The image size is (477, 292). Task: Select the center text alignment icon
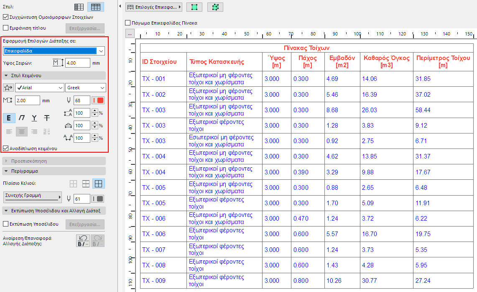point(22,132)
